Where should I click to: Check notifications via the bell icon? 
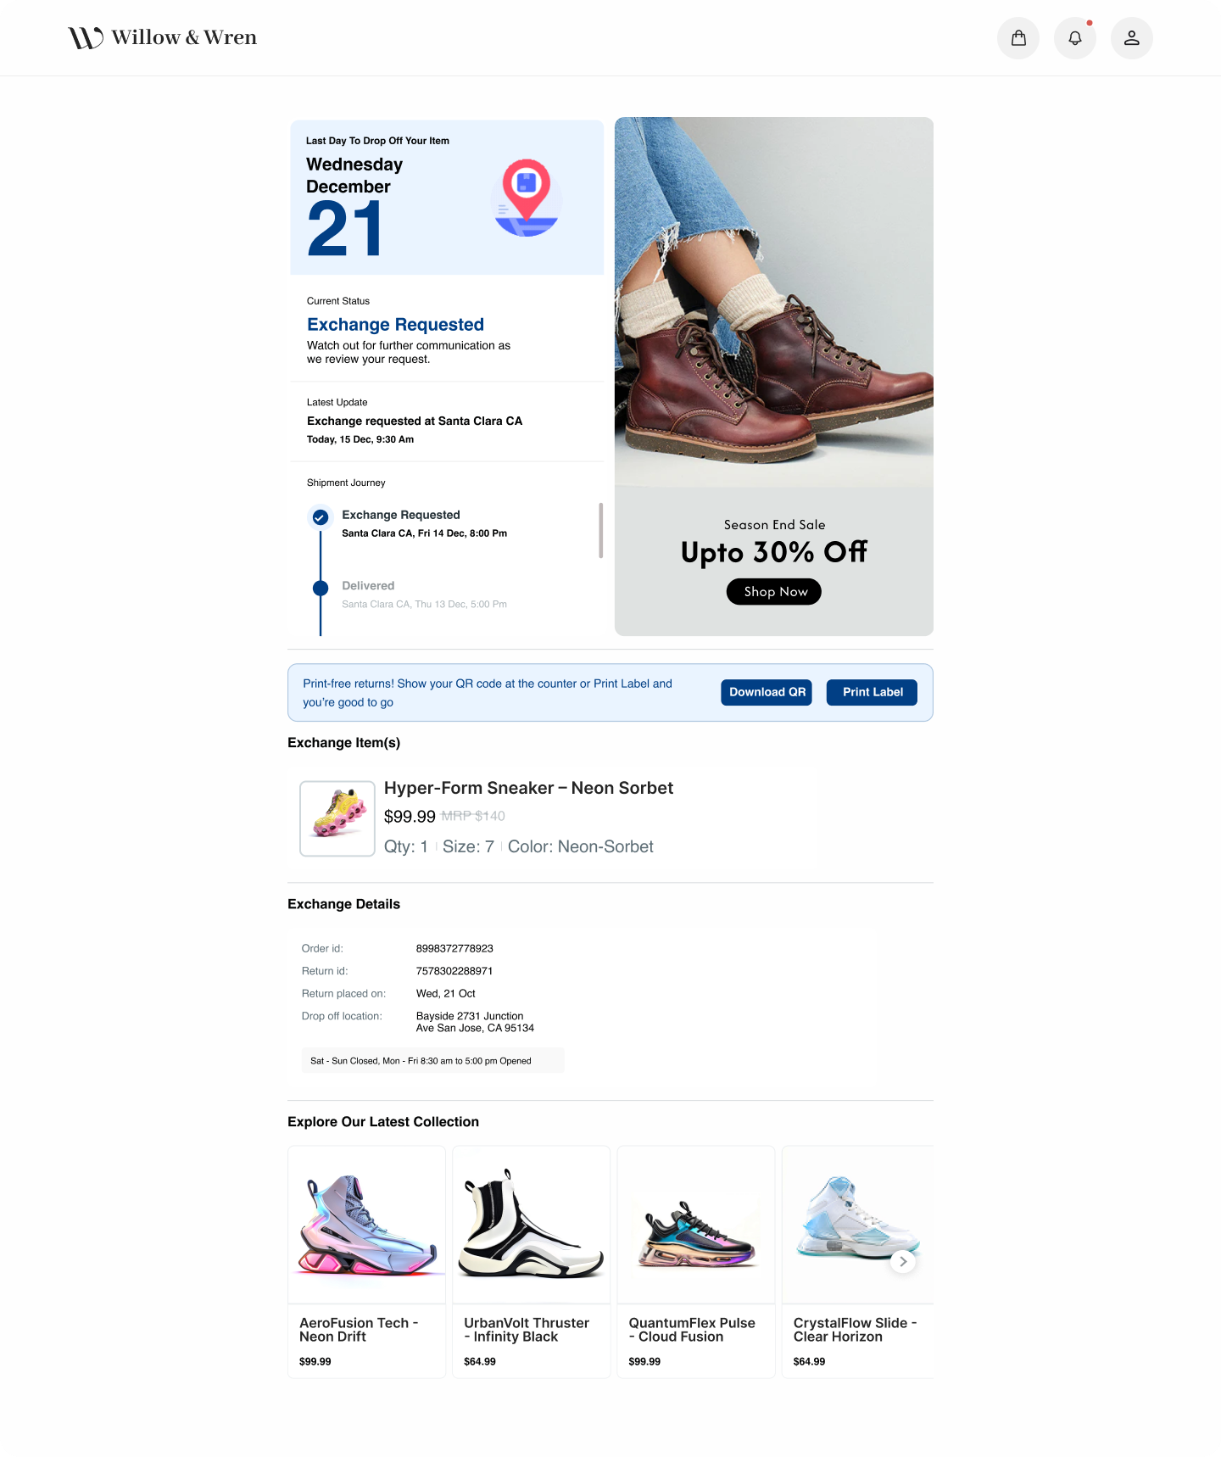pos(1075,38)
